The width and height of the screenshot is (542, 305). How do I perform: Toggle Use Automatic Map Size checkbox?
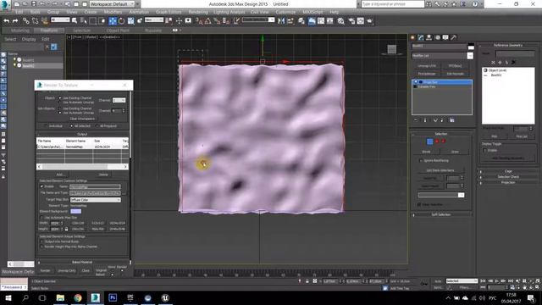41,218
